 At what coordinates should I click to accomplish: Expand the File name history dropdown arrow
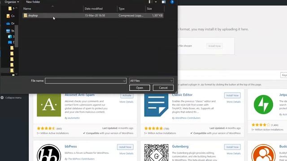124,80
